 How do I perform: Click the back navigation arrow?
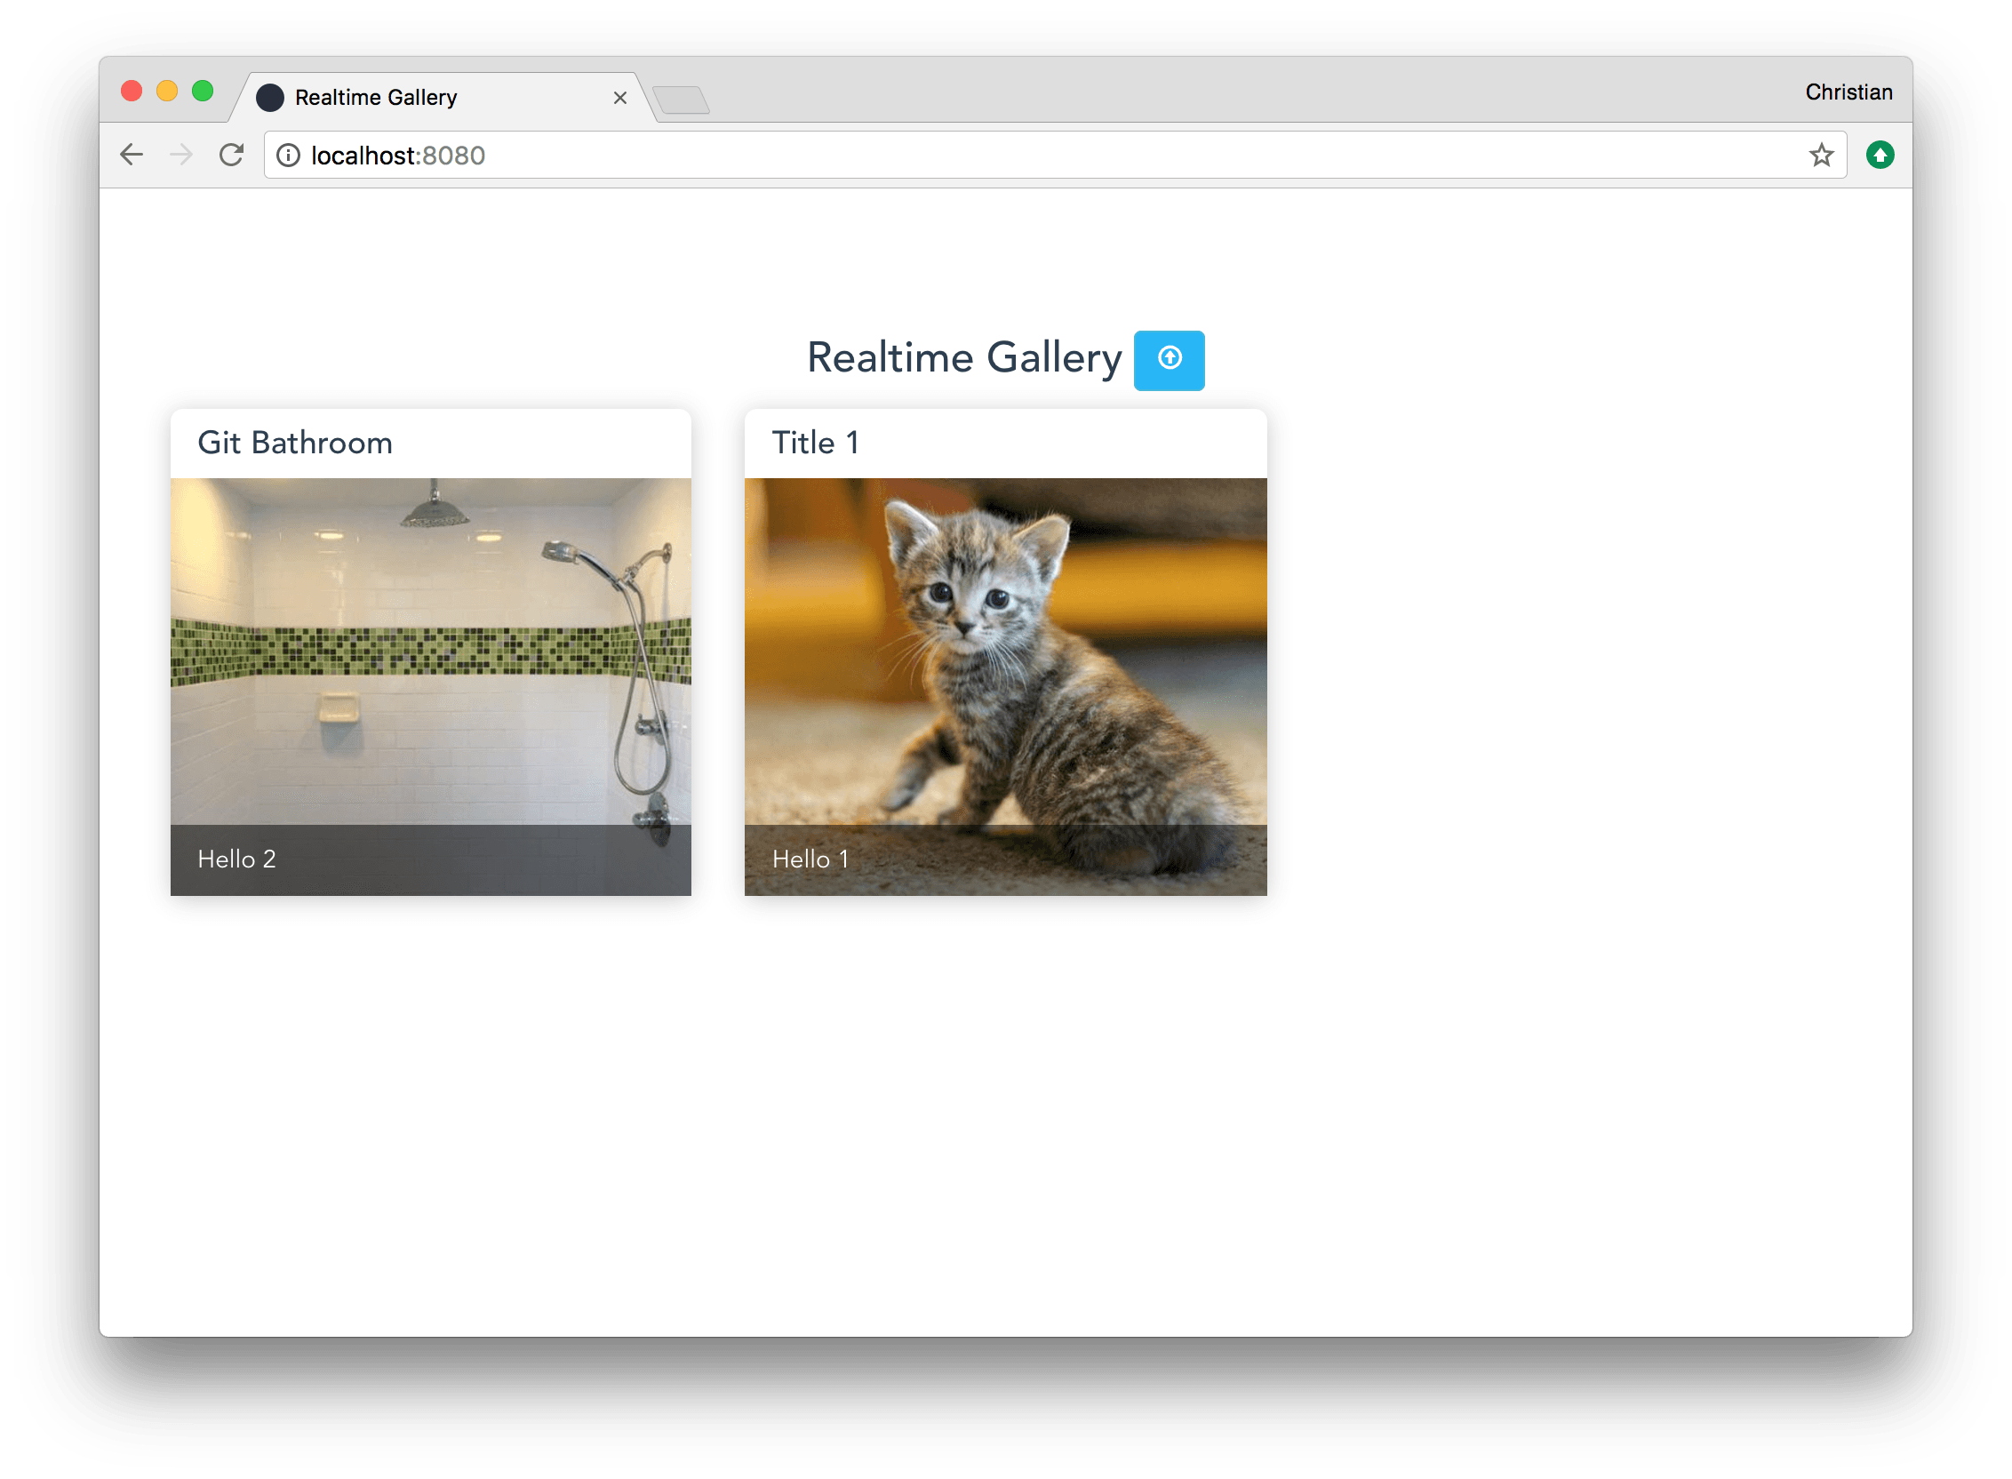click(131, 154)
